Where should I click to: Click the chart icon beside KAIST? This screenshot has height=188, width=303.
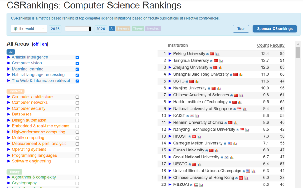click(197, 116)
